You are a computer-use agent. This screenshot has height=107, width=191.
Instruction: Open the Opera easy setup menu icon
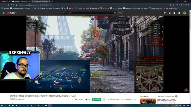[x=189, y=5]
